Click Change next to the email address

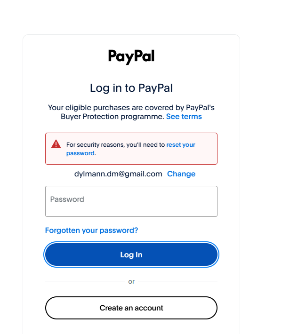[181, 174]
